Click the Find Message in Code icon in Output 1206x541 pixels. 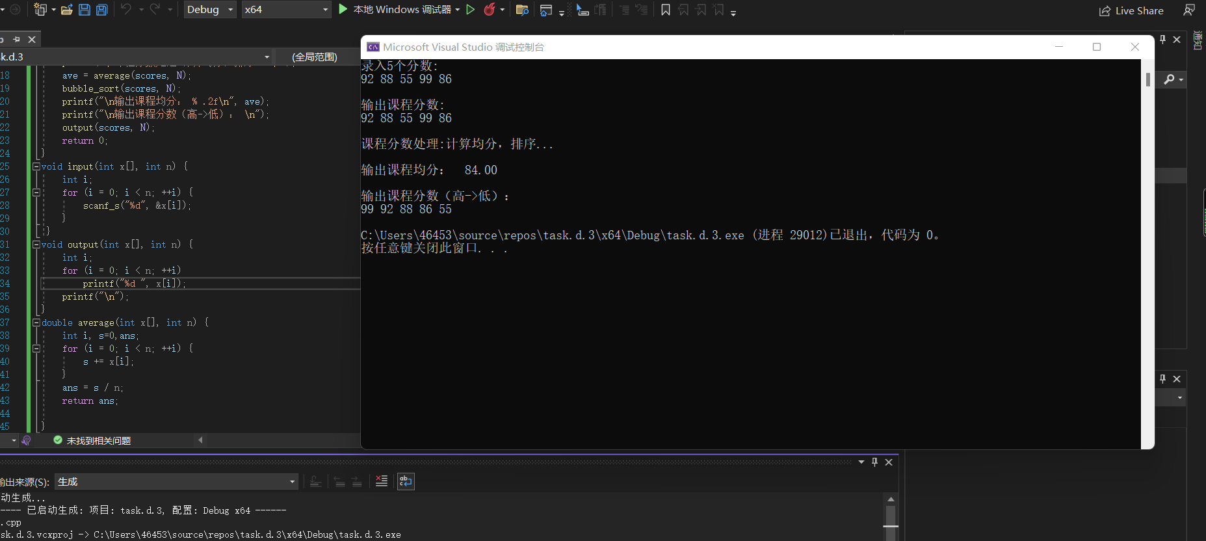point(315,482)
